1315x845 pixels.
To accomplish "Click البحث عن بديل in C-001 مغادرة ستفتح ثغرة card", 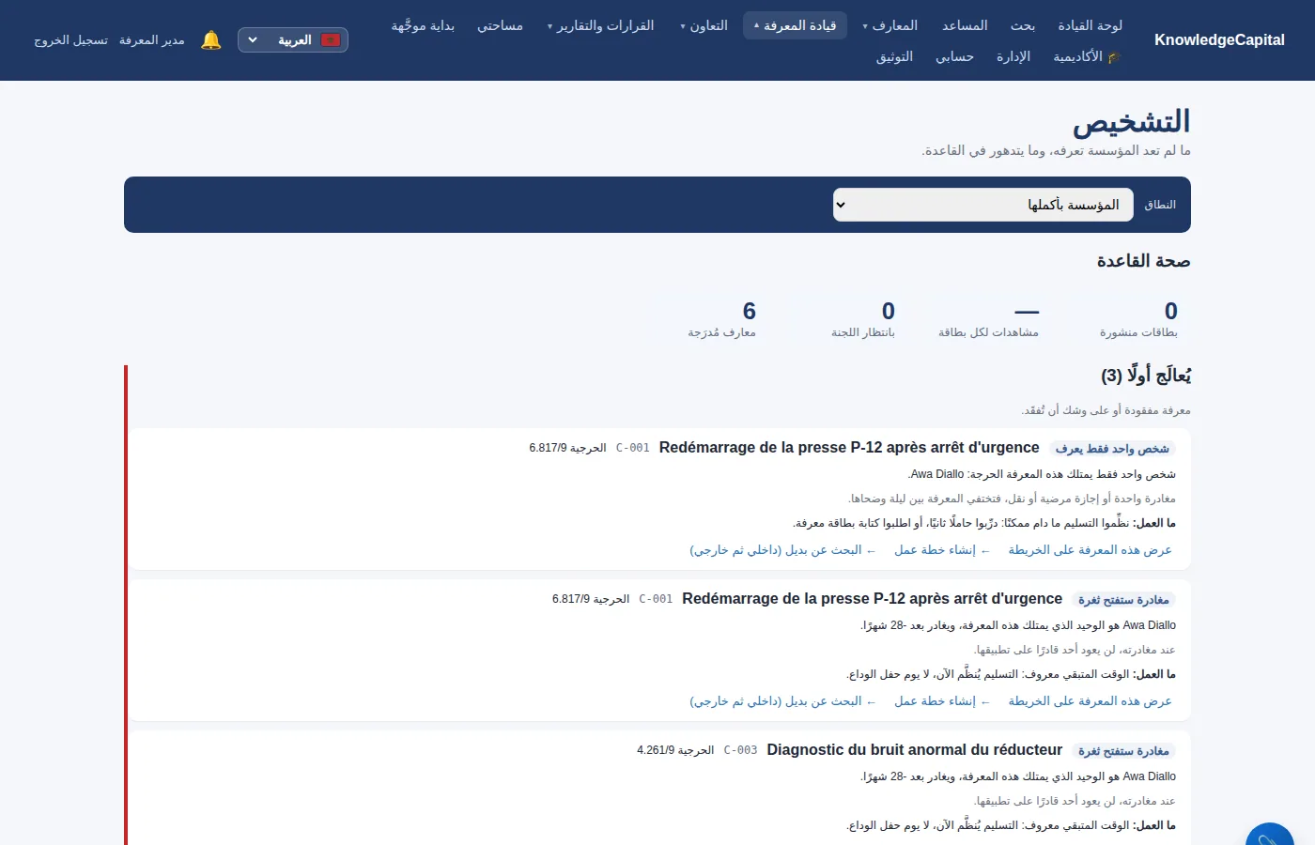I will coord(782,701).
